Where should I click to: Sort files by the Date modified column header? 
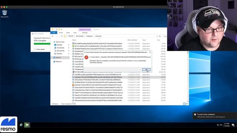pos(132,40)
